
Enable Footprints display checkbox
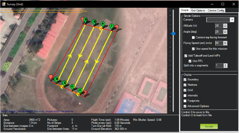click(x=185, y=101)
